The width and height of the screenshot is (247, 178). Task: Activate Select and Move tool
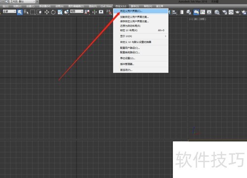pyautogui.click(x=47, y=12)
